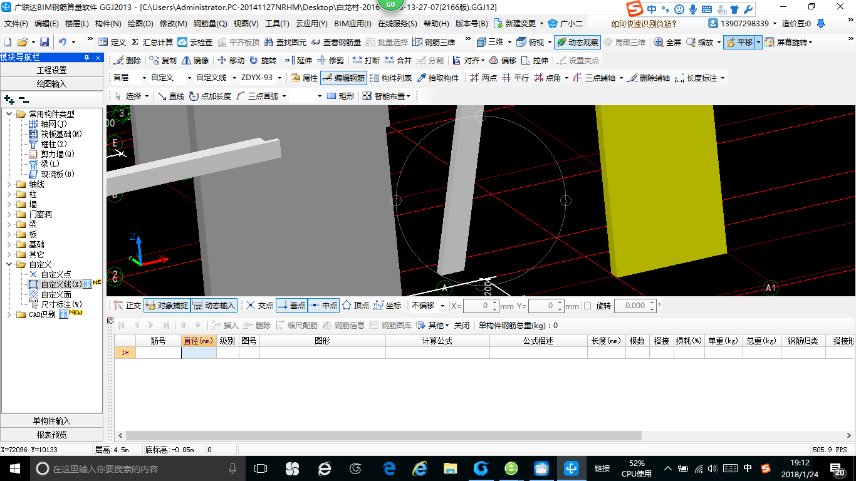This screenshot has height=481, width=856.
Task: Open 云检查 cloud check tool
Action: [x=195, y=42]
